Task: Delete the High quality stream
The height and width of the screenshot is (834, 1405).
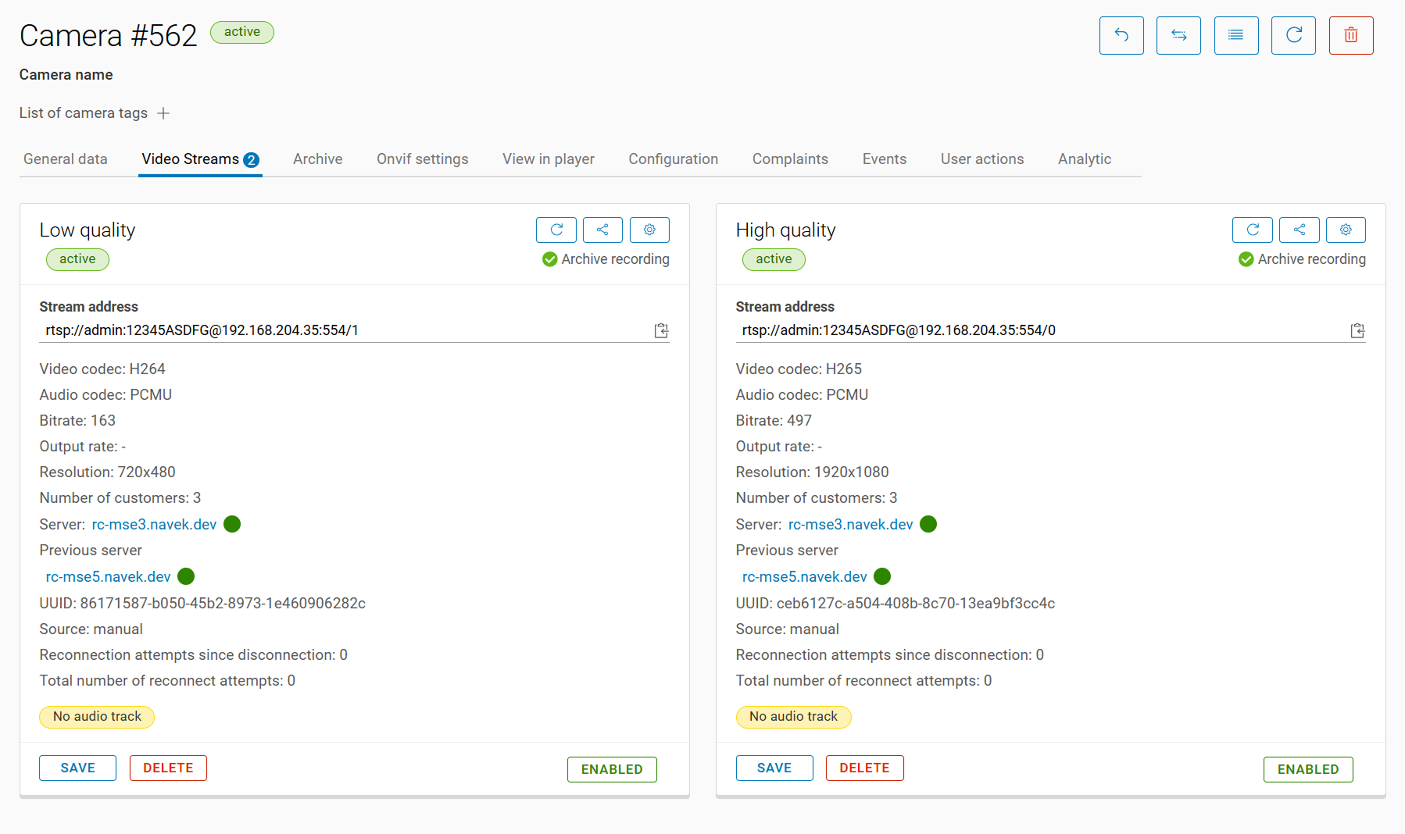Action: point(863,768)
